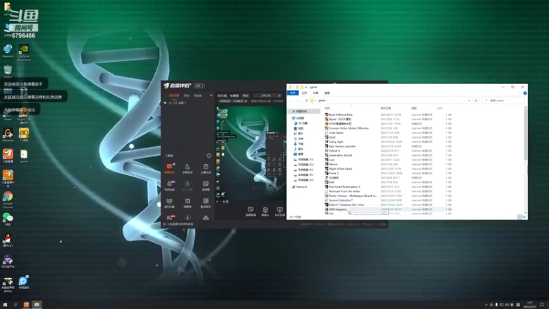The height and width of the screenshot is (309, 549).
Task: Open the Network desktop icon
Action: point(8,49)
